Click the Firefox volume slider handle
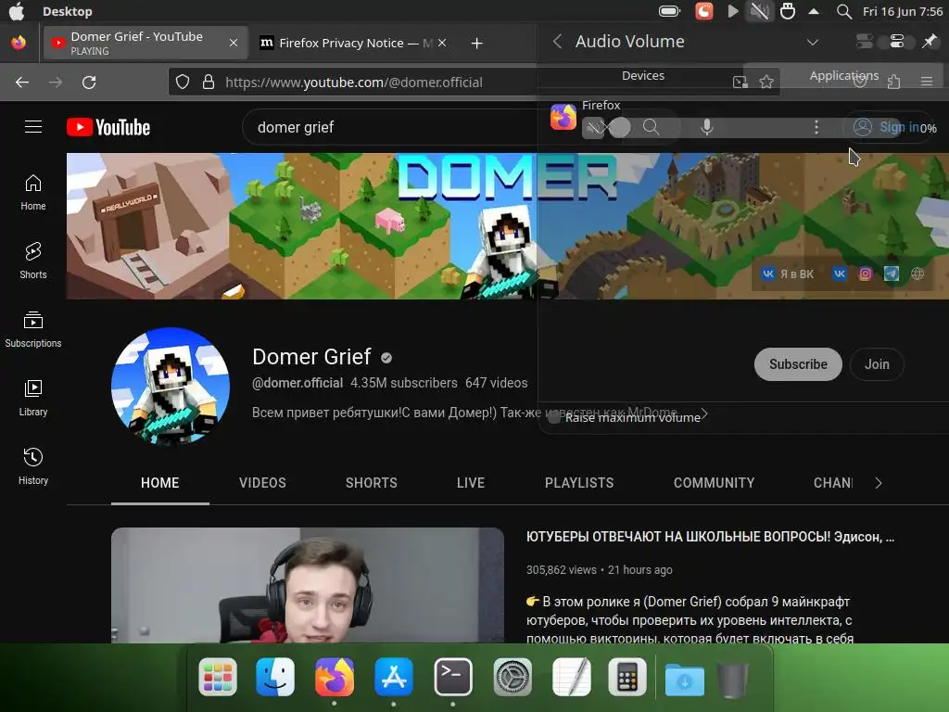949x712 pixels. 619,127
